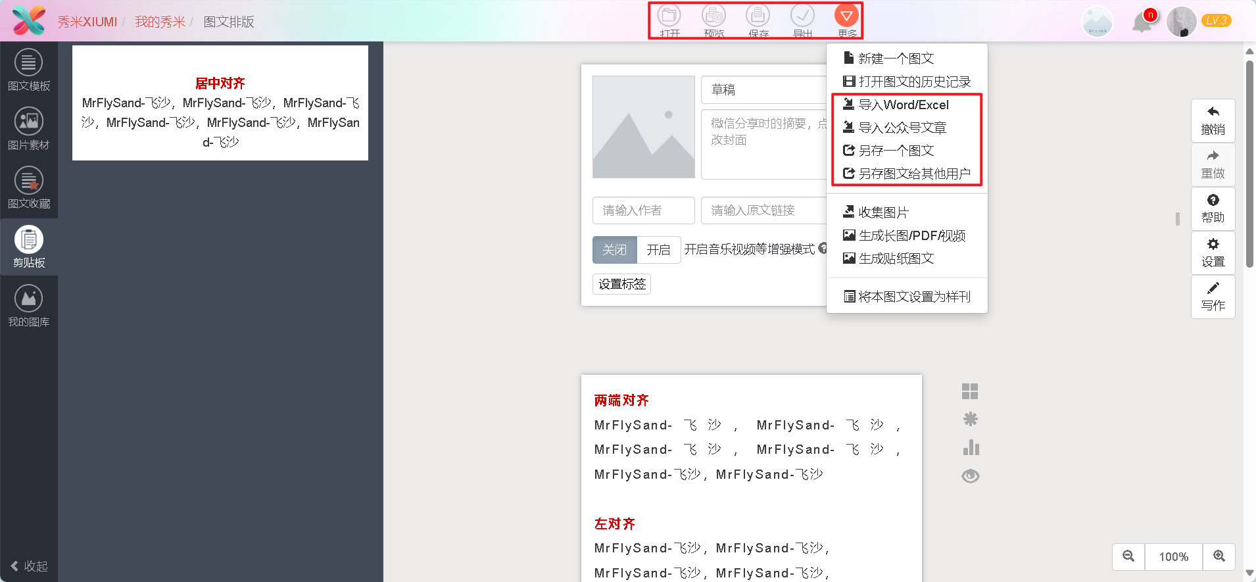Viewport: 1256px width, 582px height.
Task: Click the title field showing 草稿
Action: click(x=763, y=89)
